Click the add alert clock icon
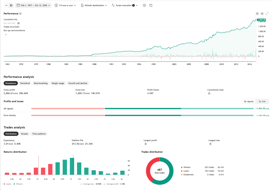Screen dimensions: 271x191 pos(151,5)
